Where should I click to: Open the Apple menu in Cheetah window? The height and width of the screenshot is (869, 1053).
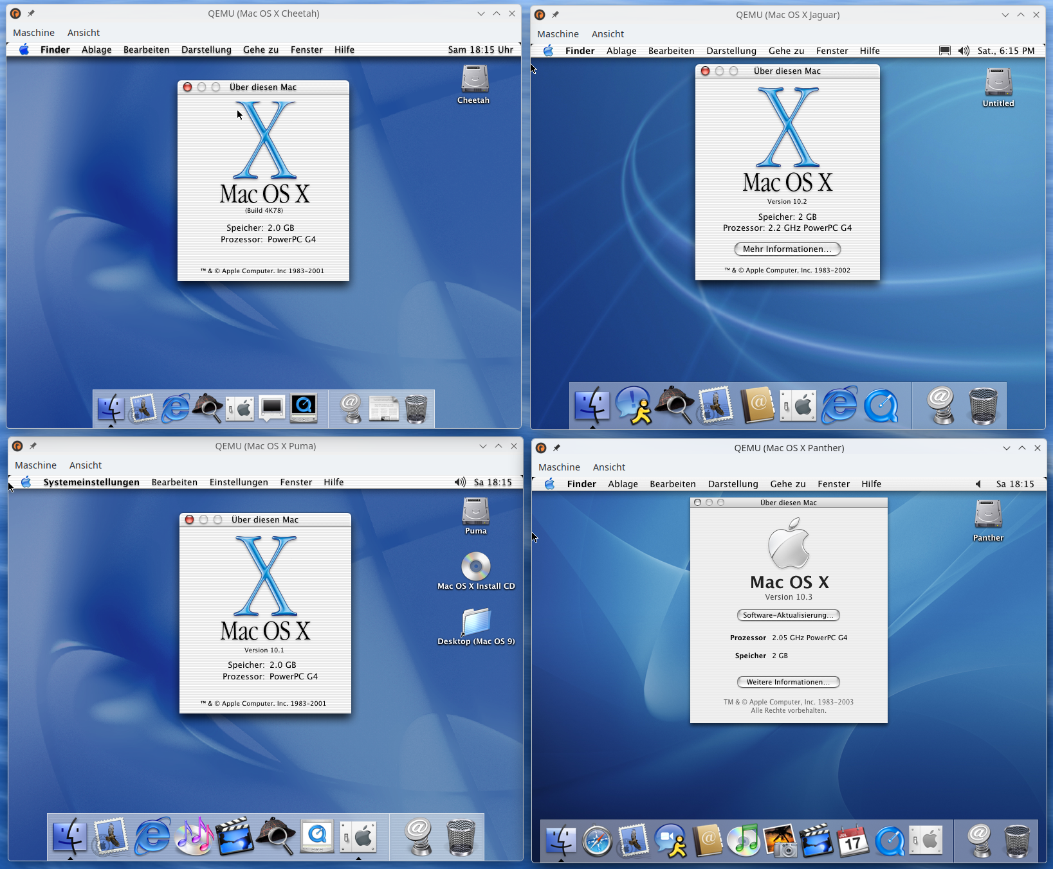click(24, 49)
